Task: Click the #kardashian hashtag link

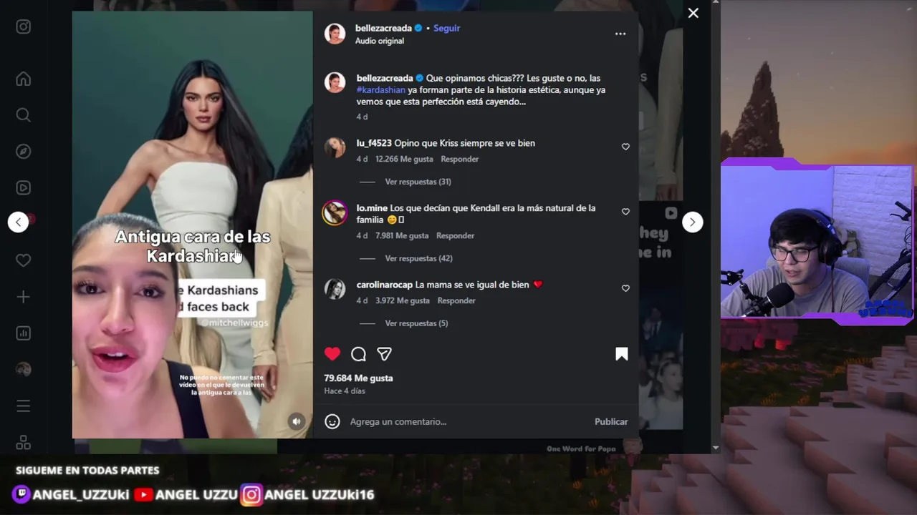Action: point(381,90)
